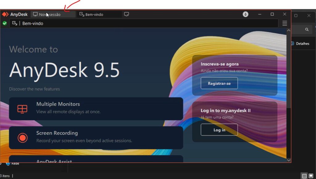Open the Multiple Monitors feature card
The image size is (316, 179).
[x=96, y=109]
